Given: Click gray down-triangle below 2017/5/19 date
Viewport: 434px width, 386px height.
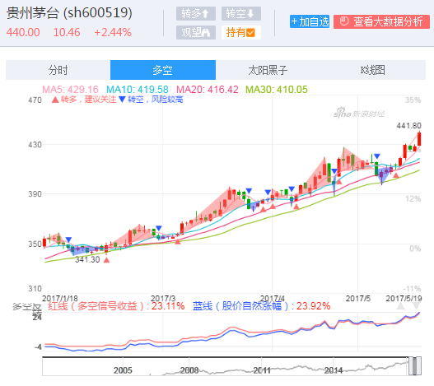Looking at the screenshot, I should click(416, 306).
